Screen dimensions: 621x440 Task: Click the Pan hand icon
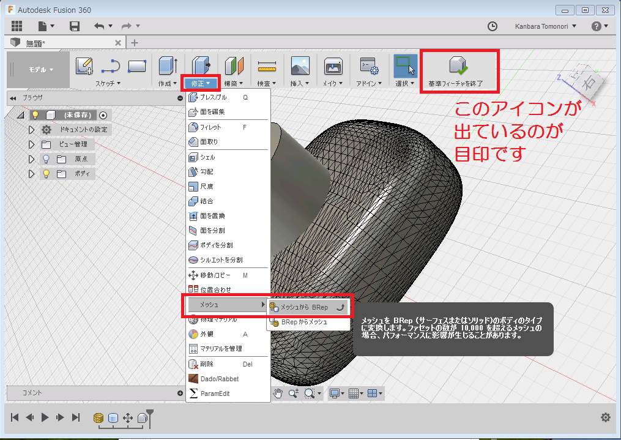[278, 393]
